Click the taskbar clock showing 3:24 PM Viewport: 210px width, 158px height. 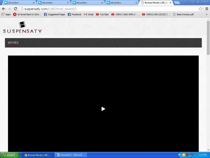pos(202,155)
